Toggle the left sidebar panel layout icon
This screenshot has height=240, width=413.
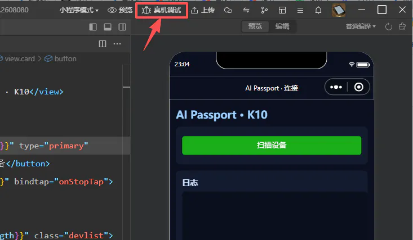[93, 27]
